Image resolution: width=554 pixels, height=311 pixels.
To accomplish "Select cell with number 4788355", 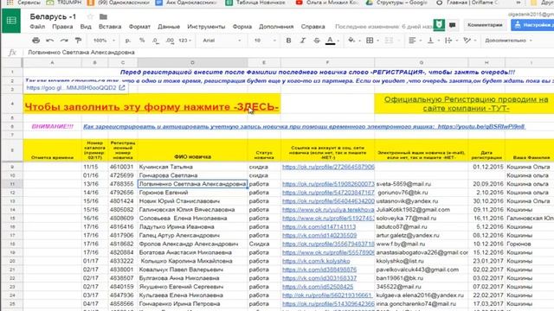I will click(123, 184).
